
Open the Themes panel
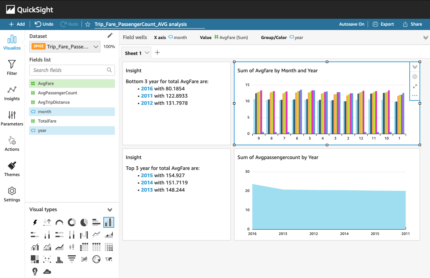[12, 169]
